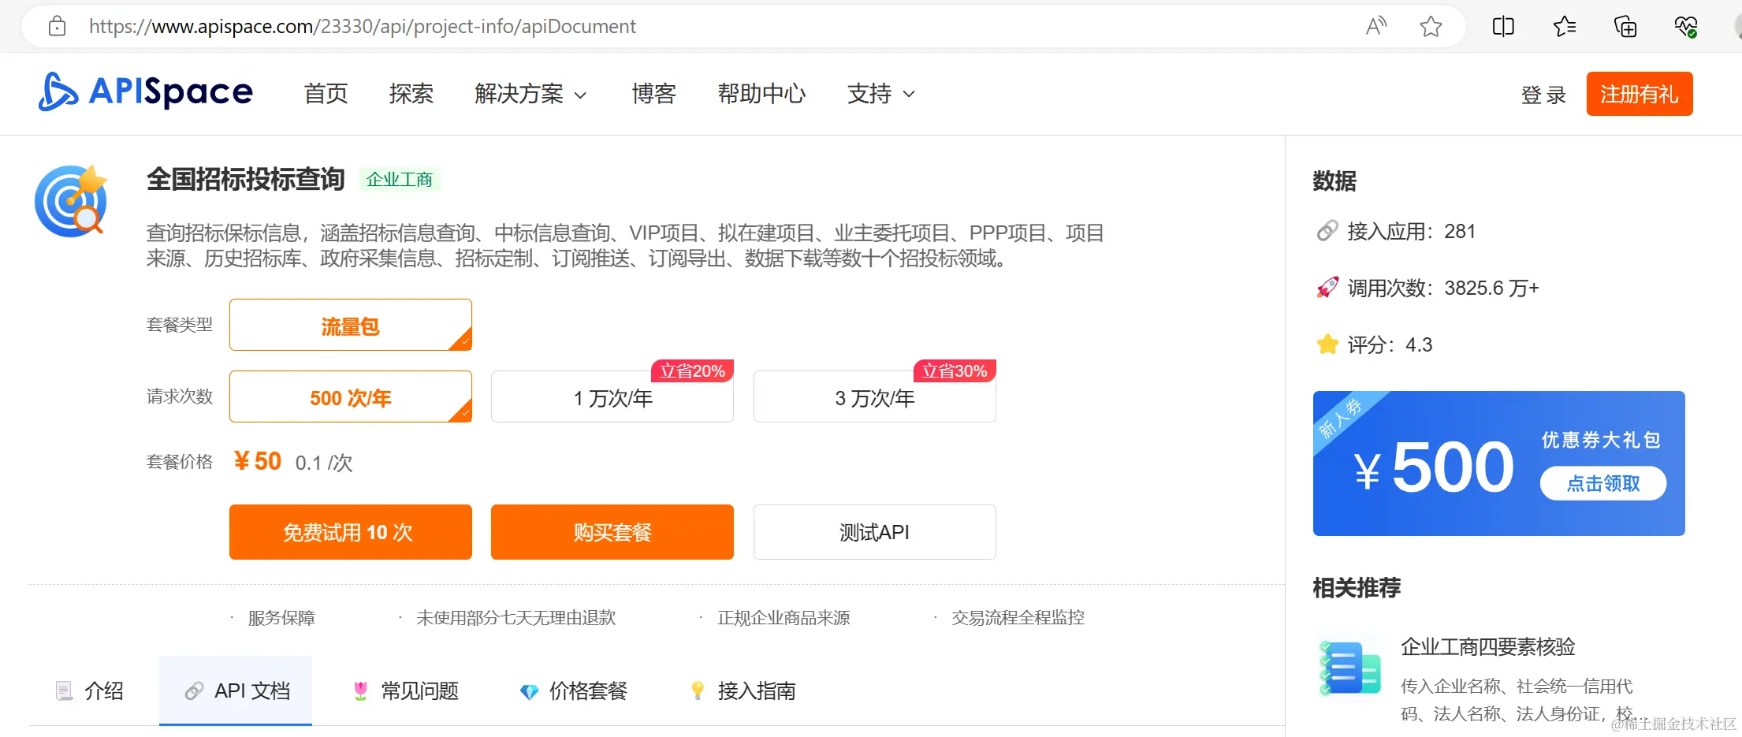Click the Read aloud icon in address bar
Image resolution: width=1742 pixels, height=737 pixels.
click(x=1376, y=26)
